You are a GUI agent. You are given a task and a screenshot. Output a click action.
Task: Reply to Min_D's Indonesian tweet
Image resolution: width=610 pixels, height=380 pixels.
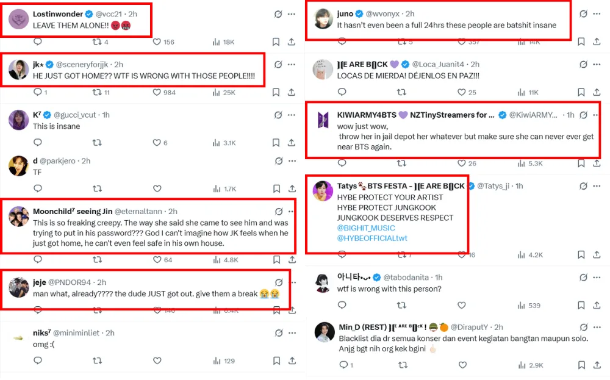[x=343, y=365]
